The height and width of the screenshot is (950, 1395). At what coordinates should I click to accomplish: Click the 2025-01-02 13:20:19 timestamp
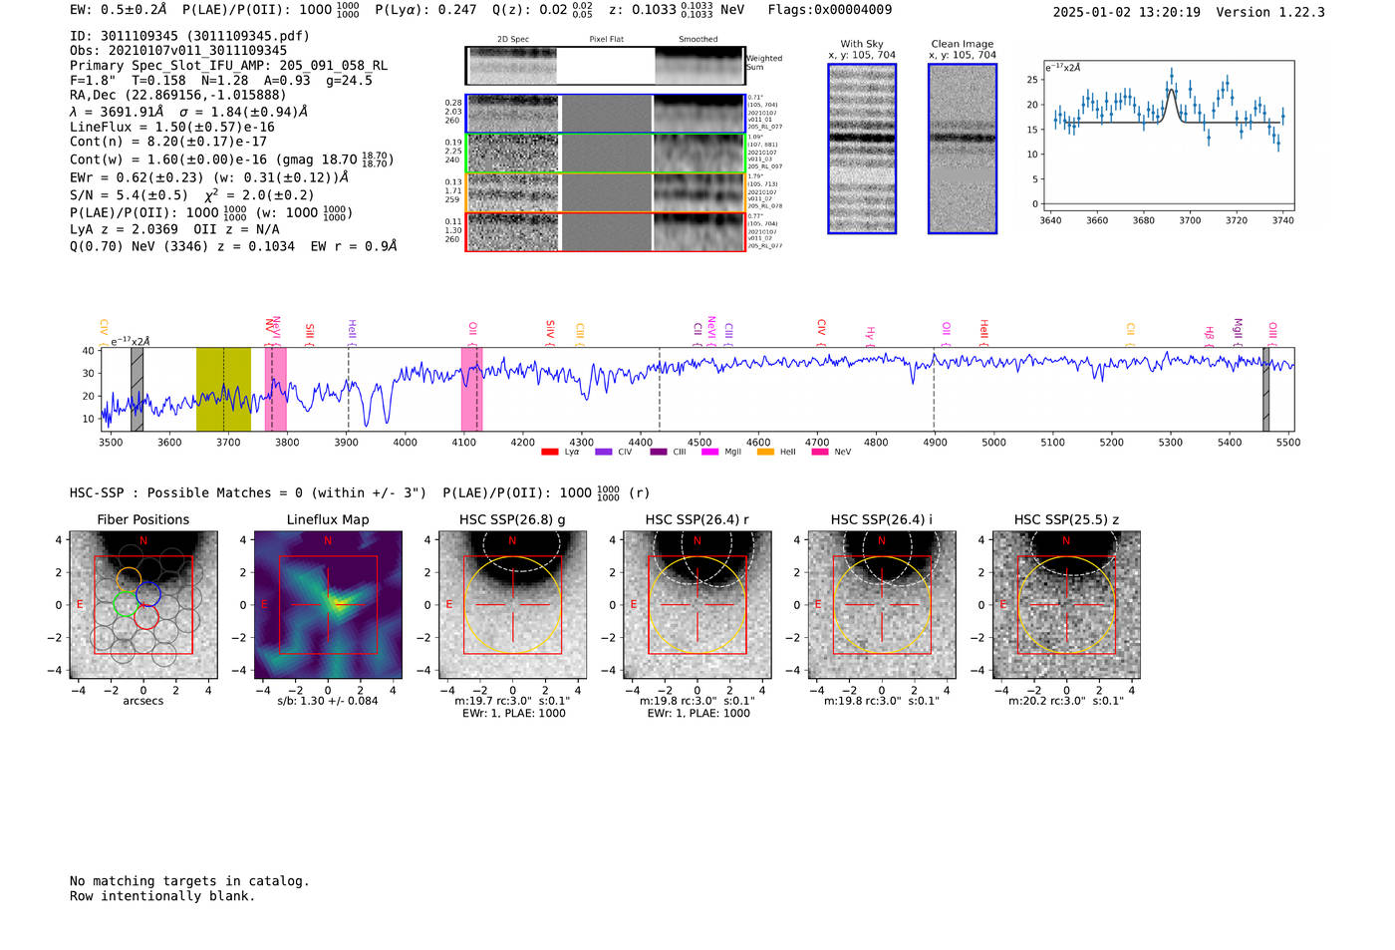[1127, 12]
